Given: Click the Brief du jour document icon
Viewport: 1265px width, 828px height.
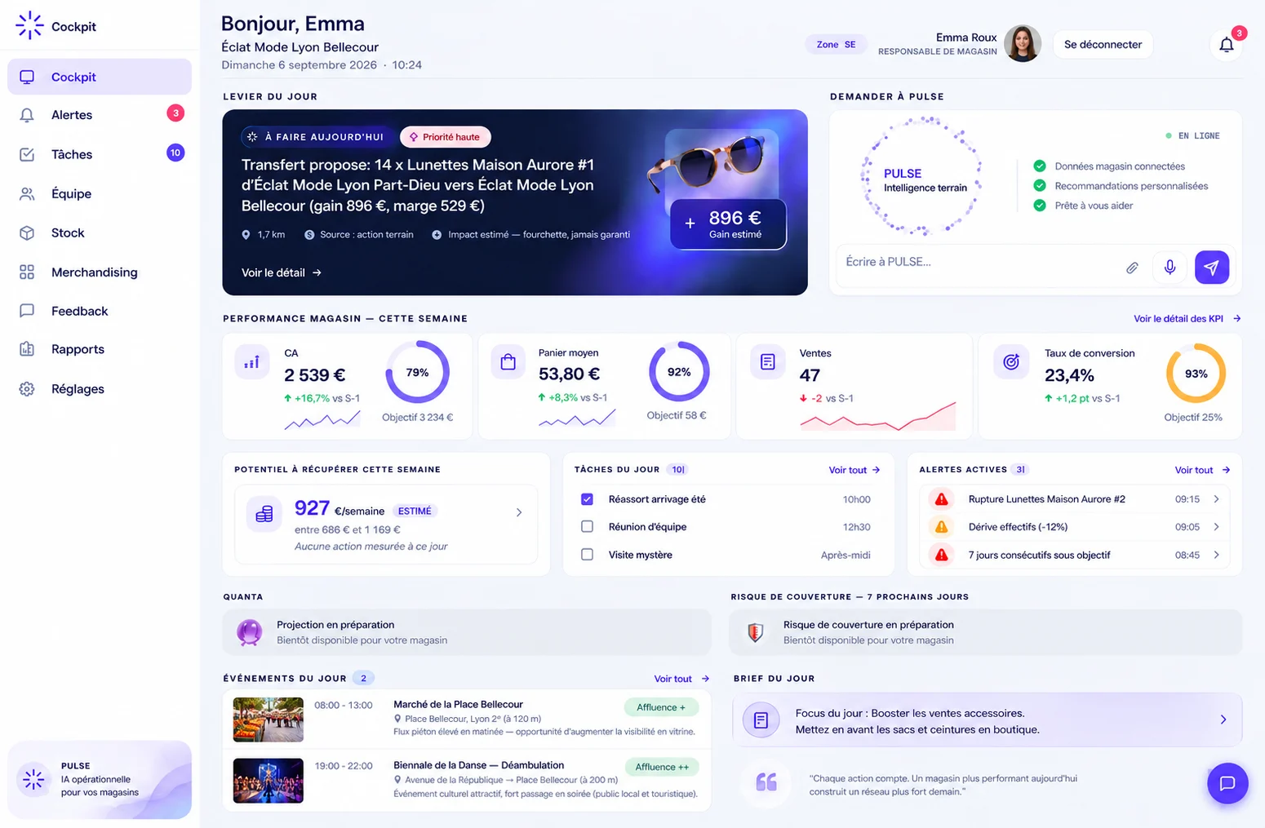Looking at the screenshot, I should coord(761,720).
